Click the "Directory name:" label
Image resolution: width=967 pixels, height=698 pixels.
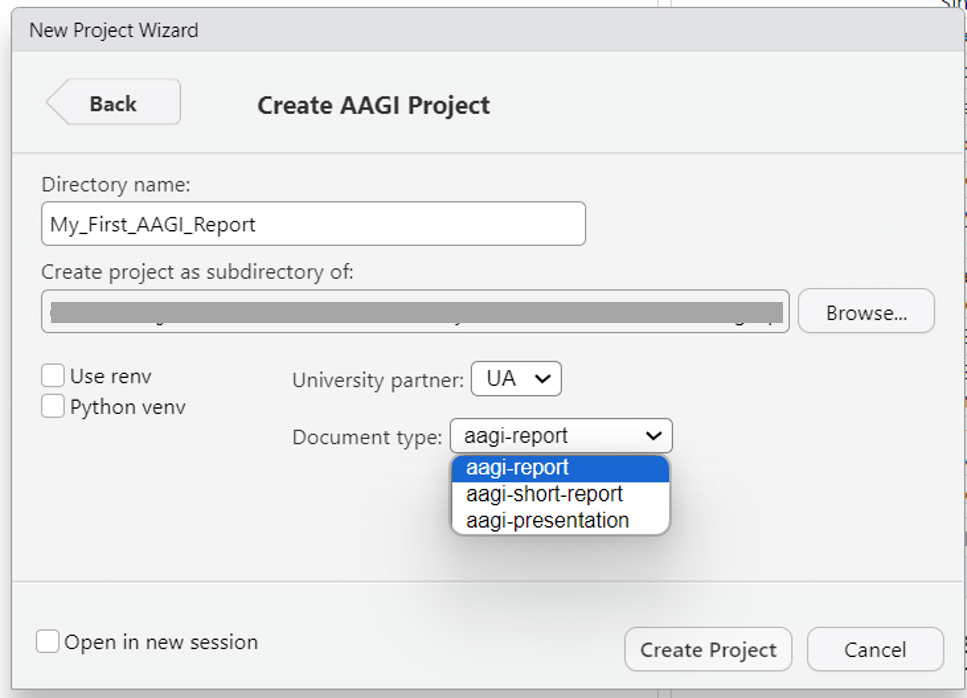pyautogui.click(x=116, y=185)
